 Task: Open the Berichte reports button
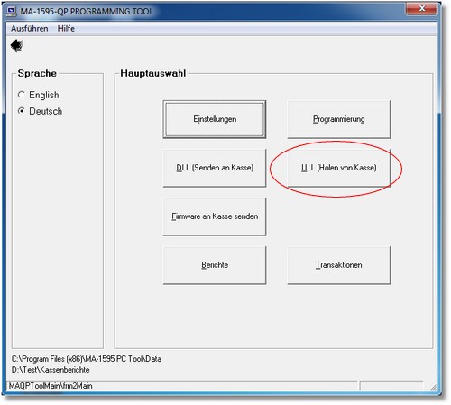point(215,265)
